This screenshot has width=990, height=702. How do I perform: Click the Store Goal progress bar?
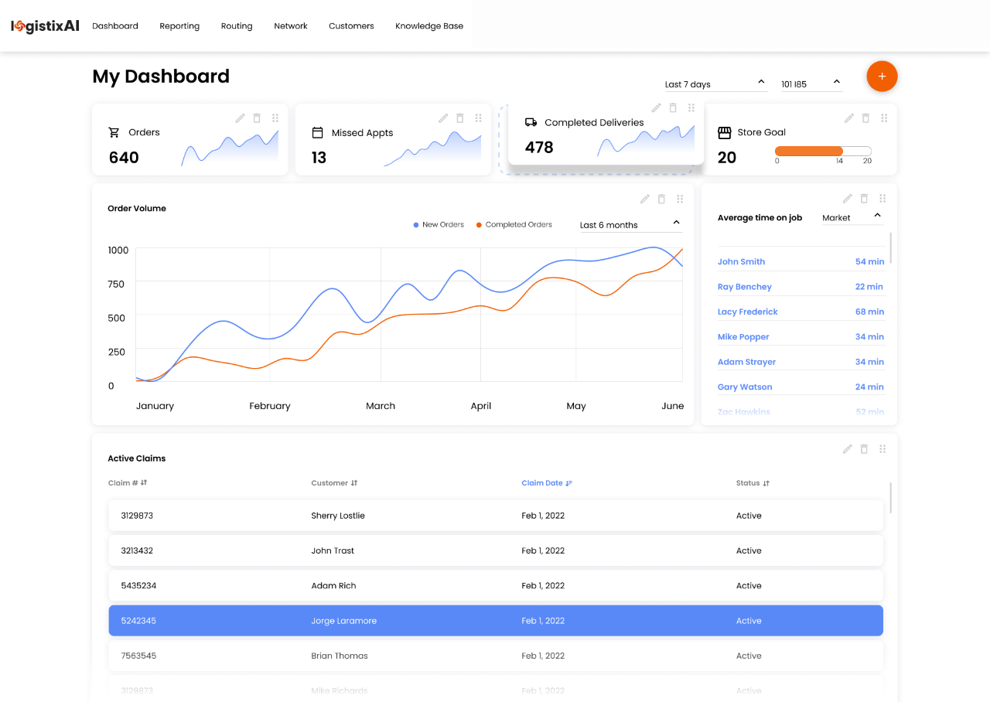[x=823, y=152]
